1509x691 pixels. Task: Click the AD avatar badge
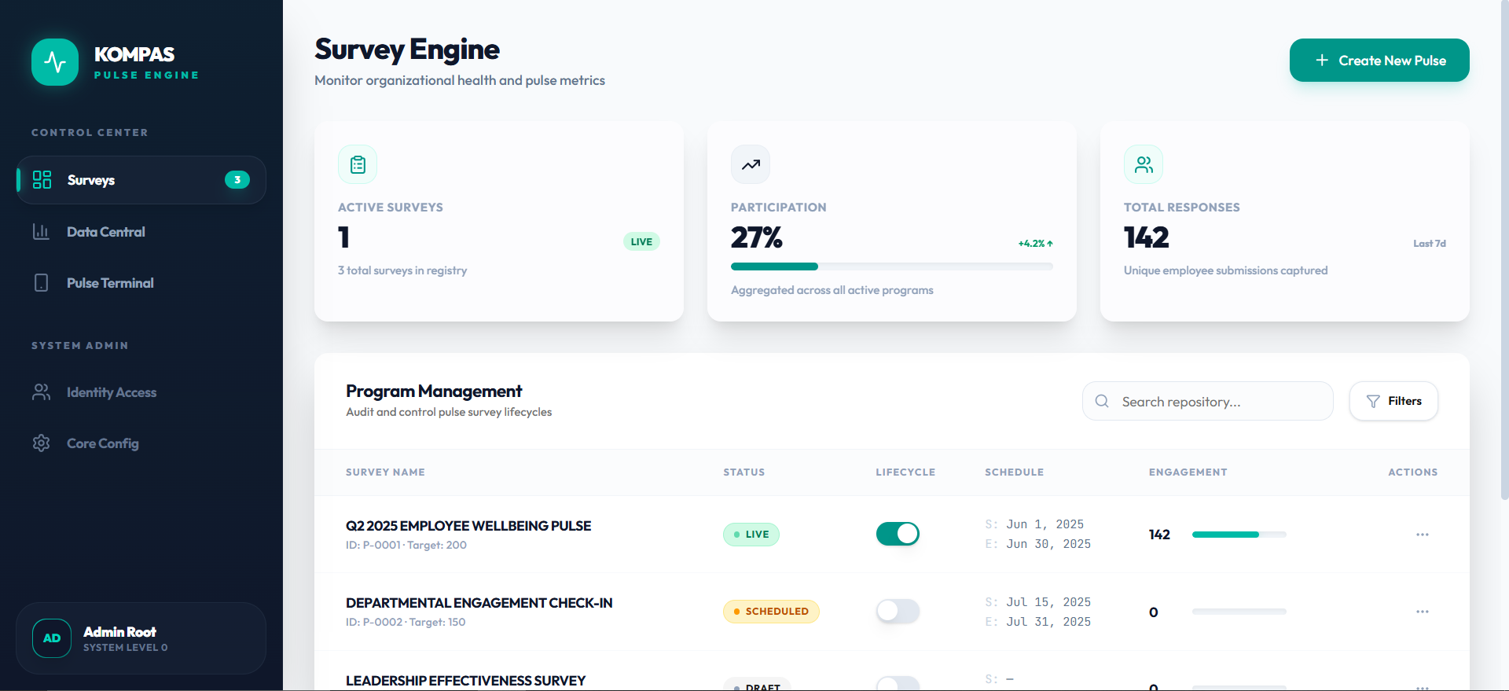point(52,638)
